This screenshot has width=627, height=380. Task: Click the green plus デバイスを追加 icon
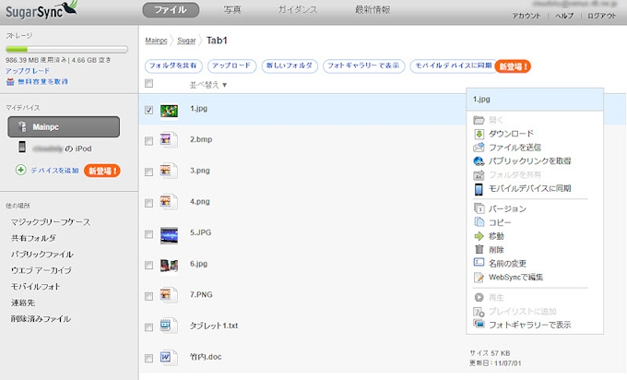coord(21,171)
